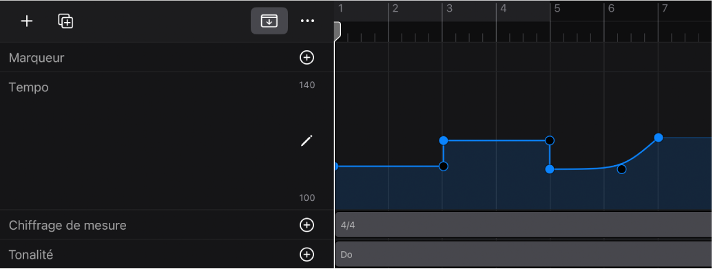Add a key change with Tonalité plus
The image size is (713, 269).
[307, 255]
